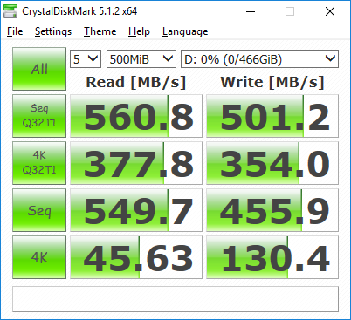This screenshot has height=320, width=351.
Task: Open the File menu
Action: [x=15, y=31]
